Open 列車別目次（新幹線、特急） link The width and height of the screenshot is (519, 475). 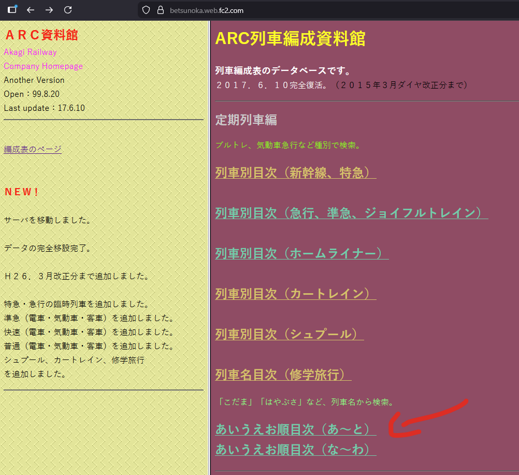(295, 172)
